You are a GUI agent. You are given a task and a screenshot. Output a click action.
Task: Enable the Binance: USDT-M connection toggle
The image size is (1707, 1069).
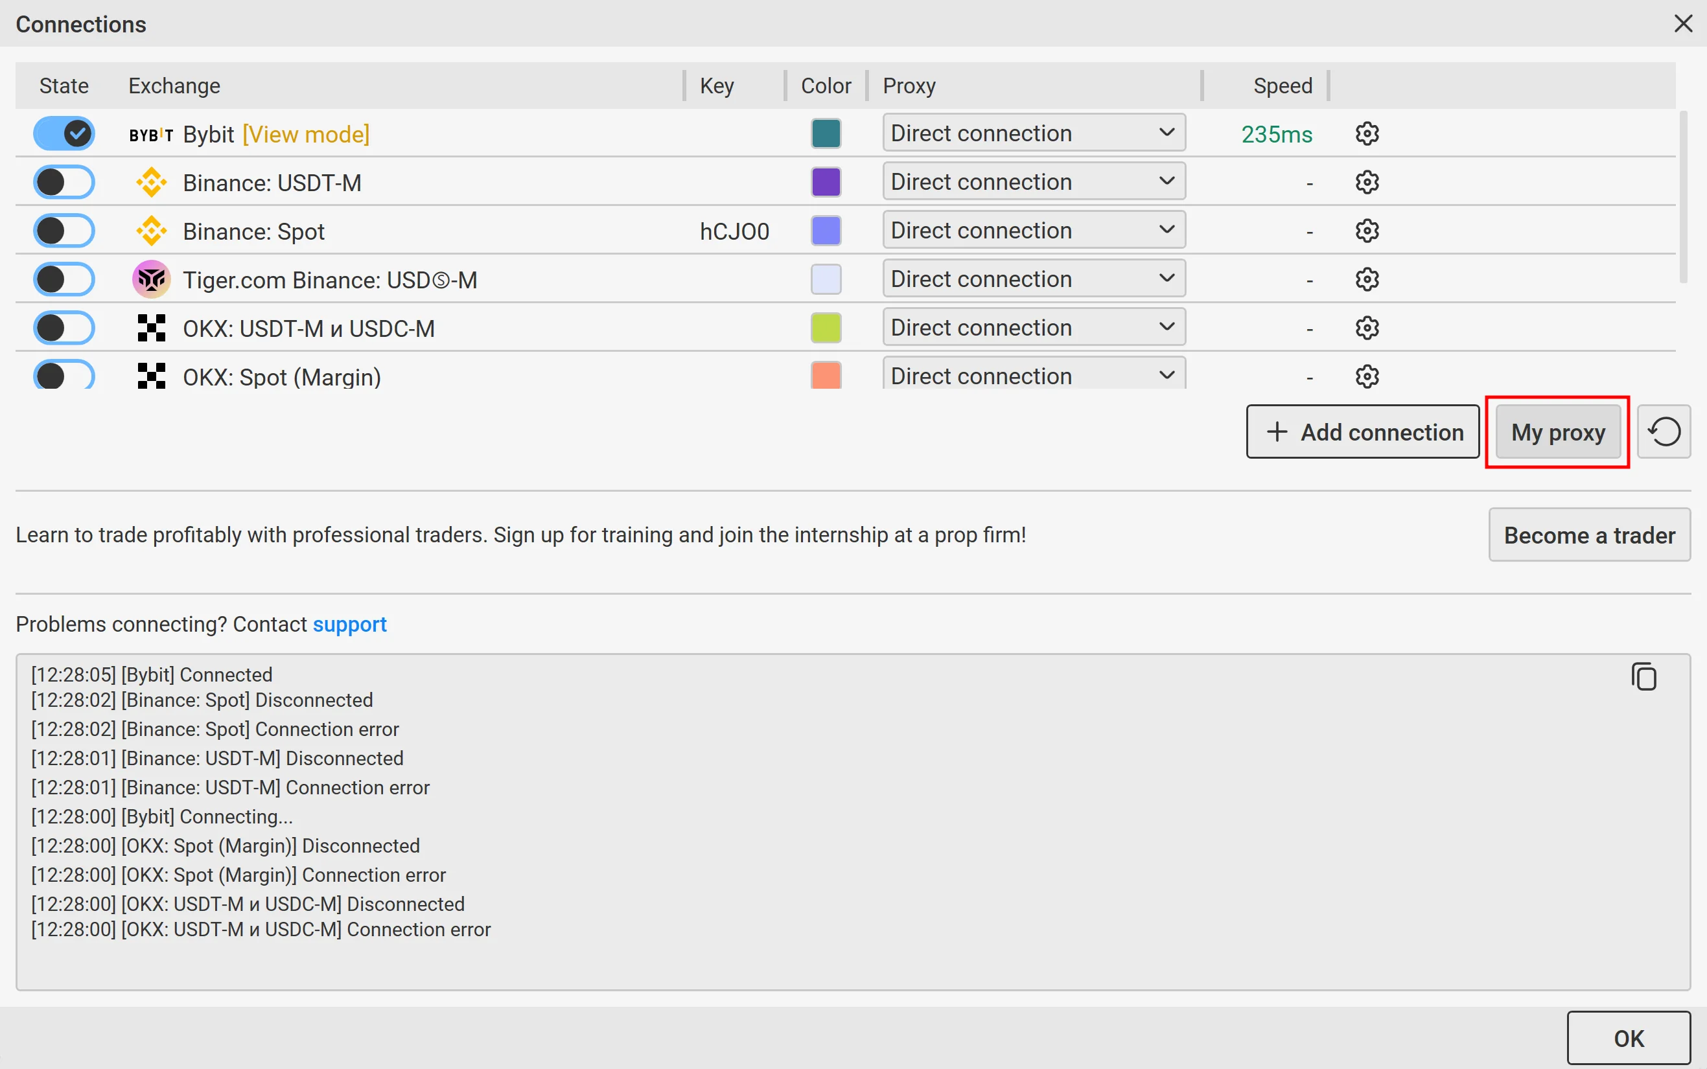coord(64,183)
